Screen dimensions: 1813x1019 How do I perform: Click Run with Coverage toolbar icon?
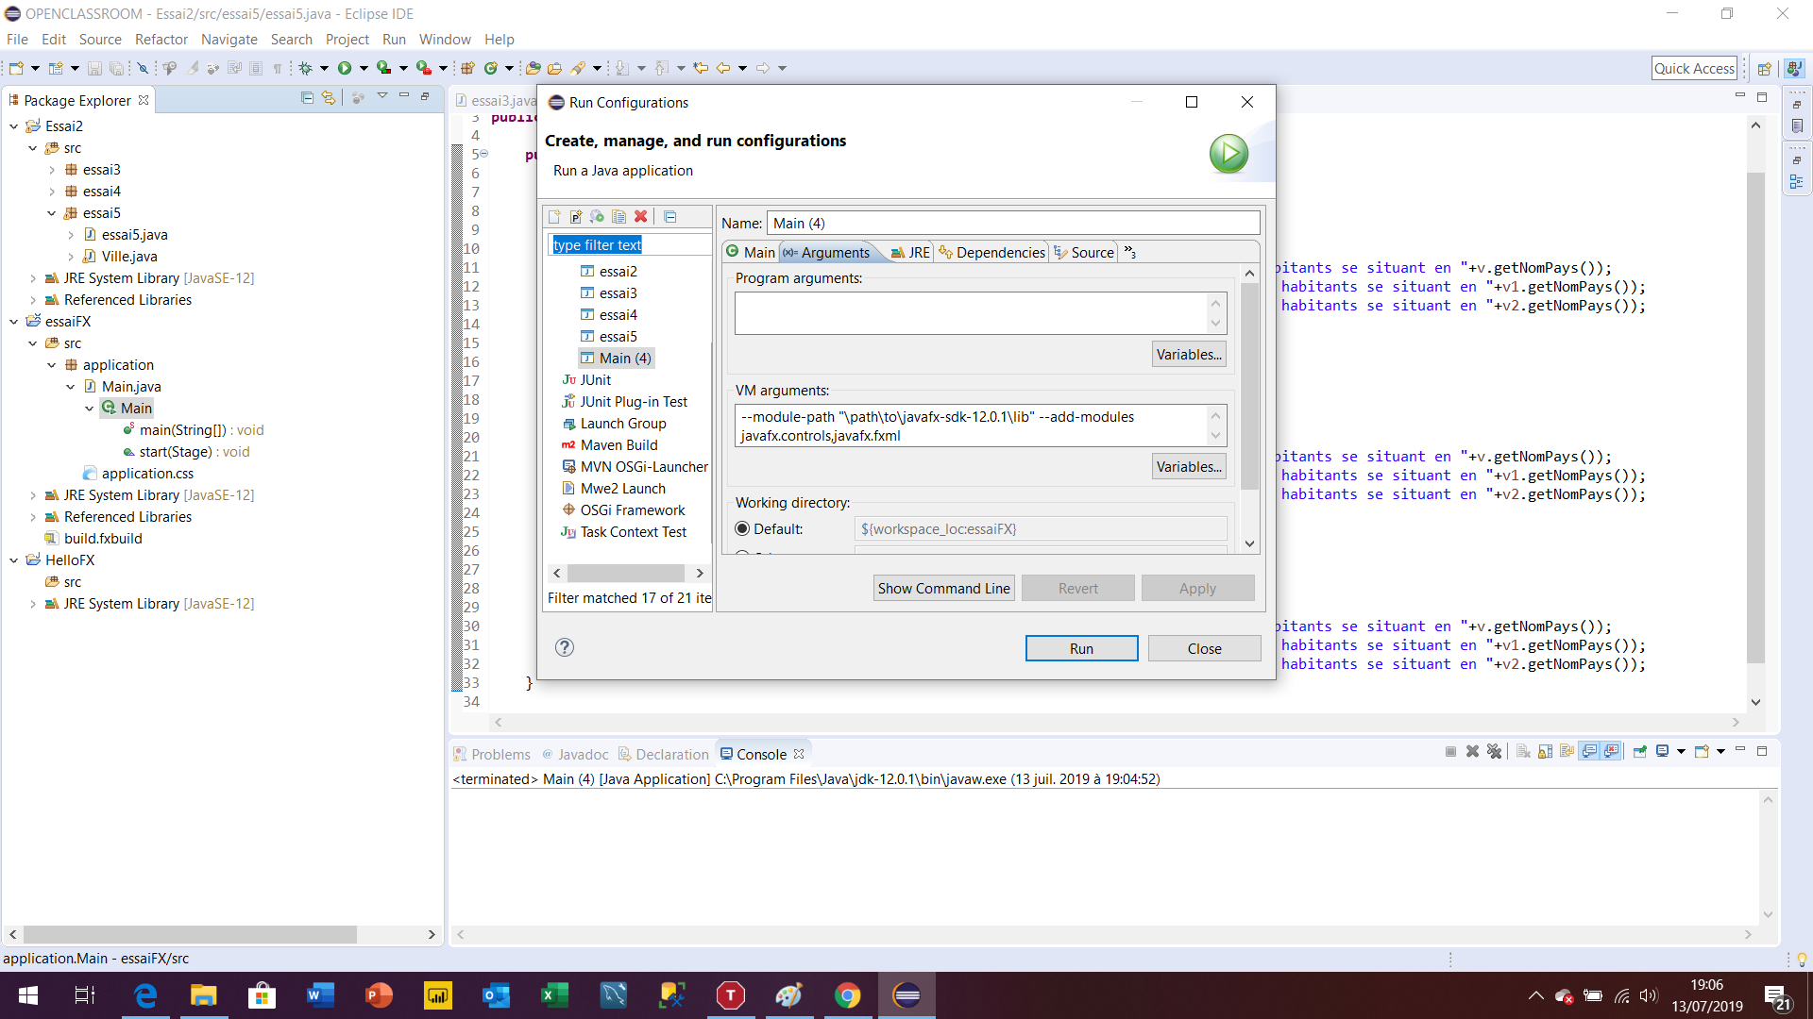click(x=383, y=68)
